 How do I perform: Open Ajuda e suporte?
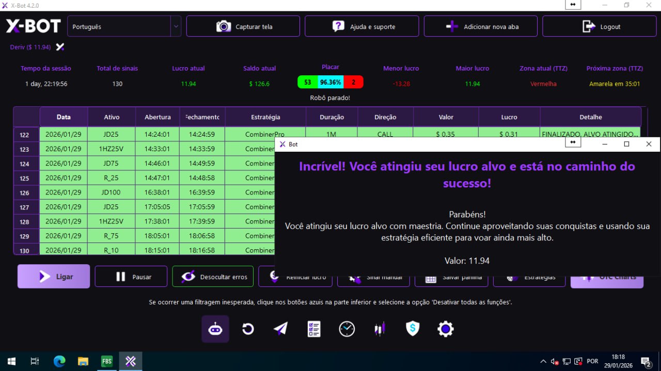[x=361, y=26]
